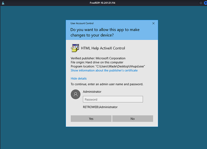
Task: Click the 'To continue, enter an admin' instruction
Action: pyautogui.click(x=107, y=84)
